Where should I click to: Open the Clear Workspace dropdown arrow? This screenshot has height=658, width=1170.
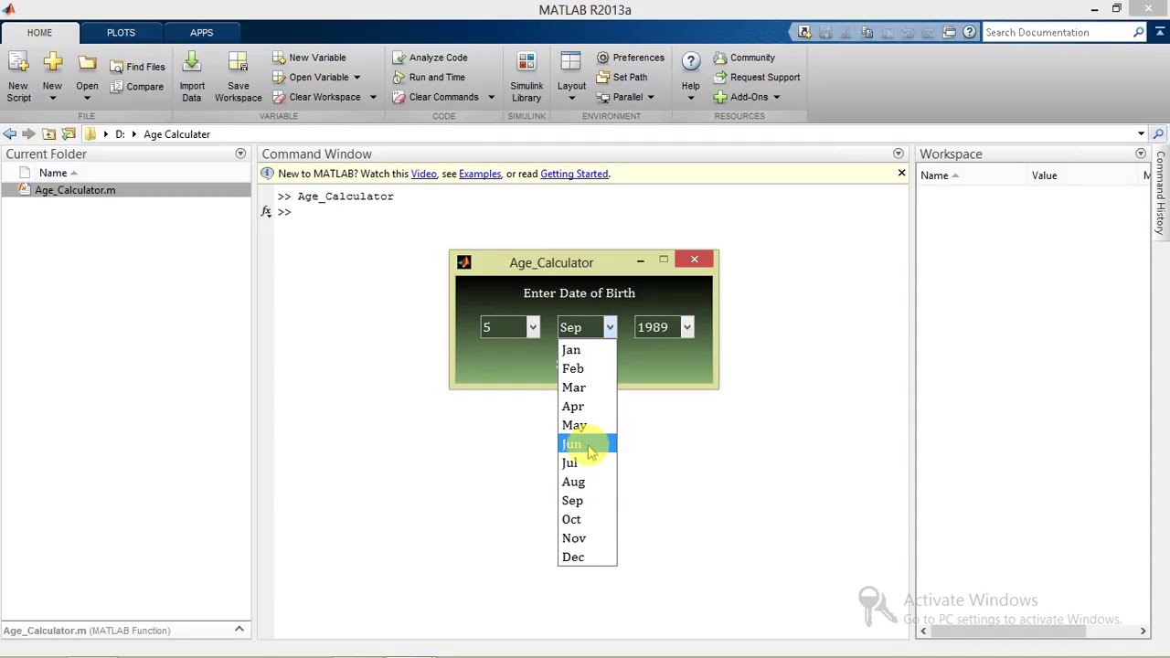click(x=373, y=98)
